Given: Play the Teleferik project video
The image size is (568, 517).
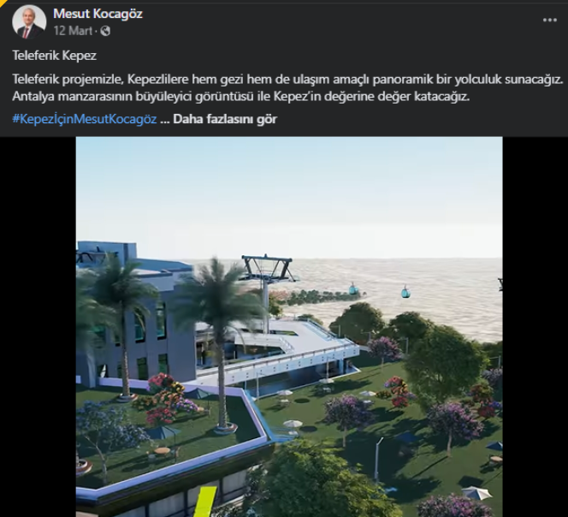Looking at the screenshot, I should point(289,327).
